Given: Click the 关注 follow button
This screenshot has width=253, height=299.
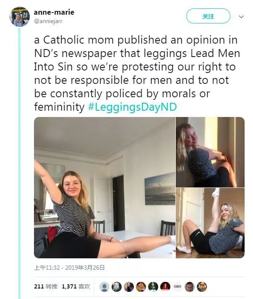Looking at the screenshot, I should (208, 16).
